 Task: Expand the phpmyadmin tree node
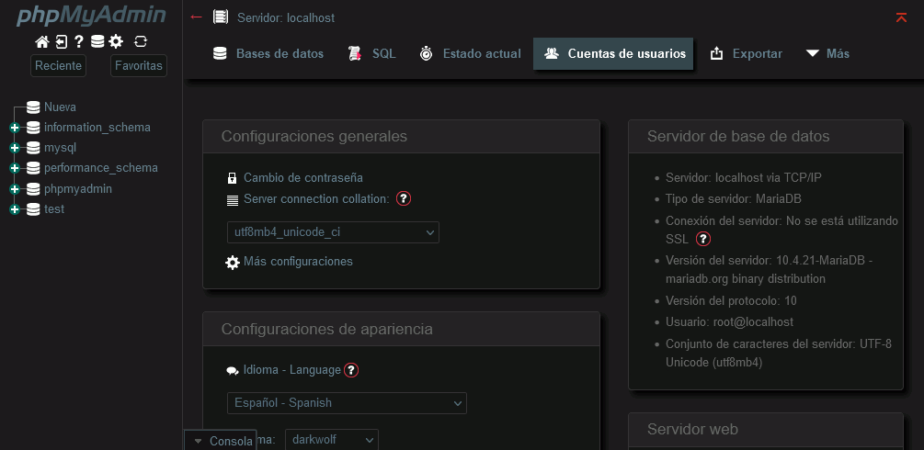pos(15,189)
